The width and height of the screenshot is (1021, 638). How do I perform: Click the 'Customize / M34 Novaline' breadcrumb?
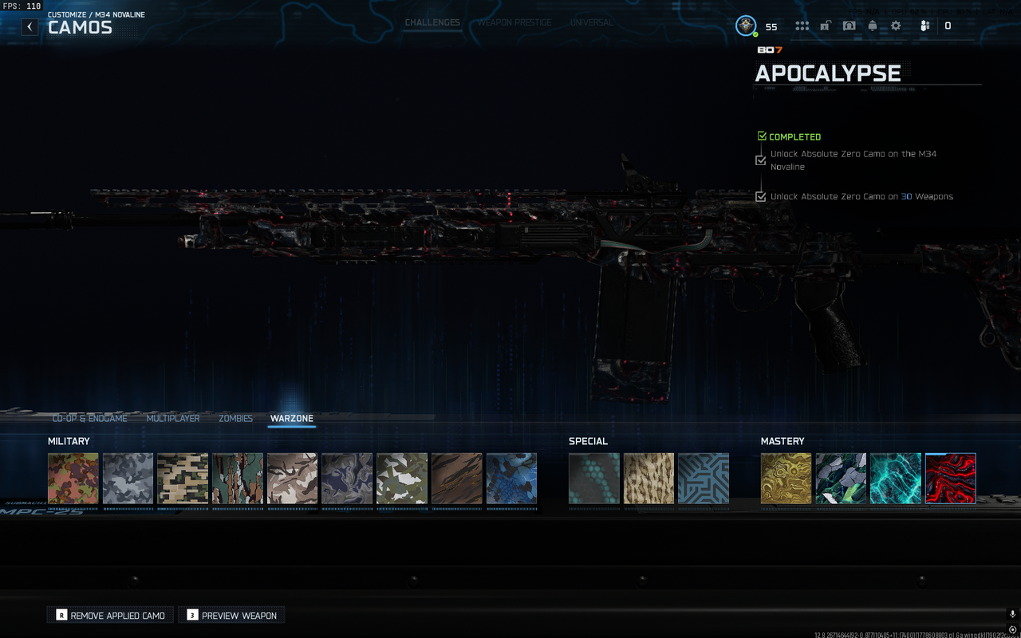[x=97, y=14]
